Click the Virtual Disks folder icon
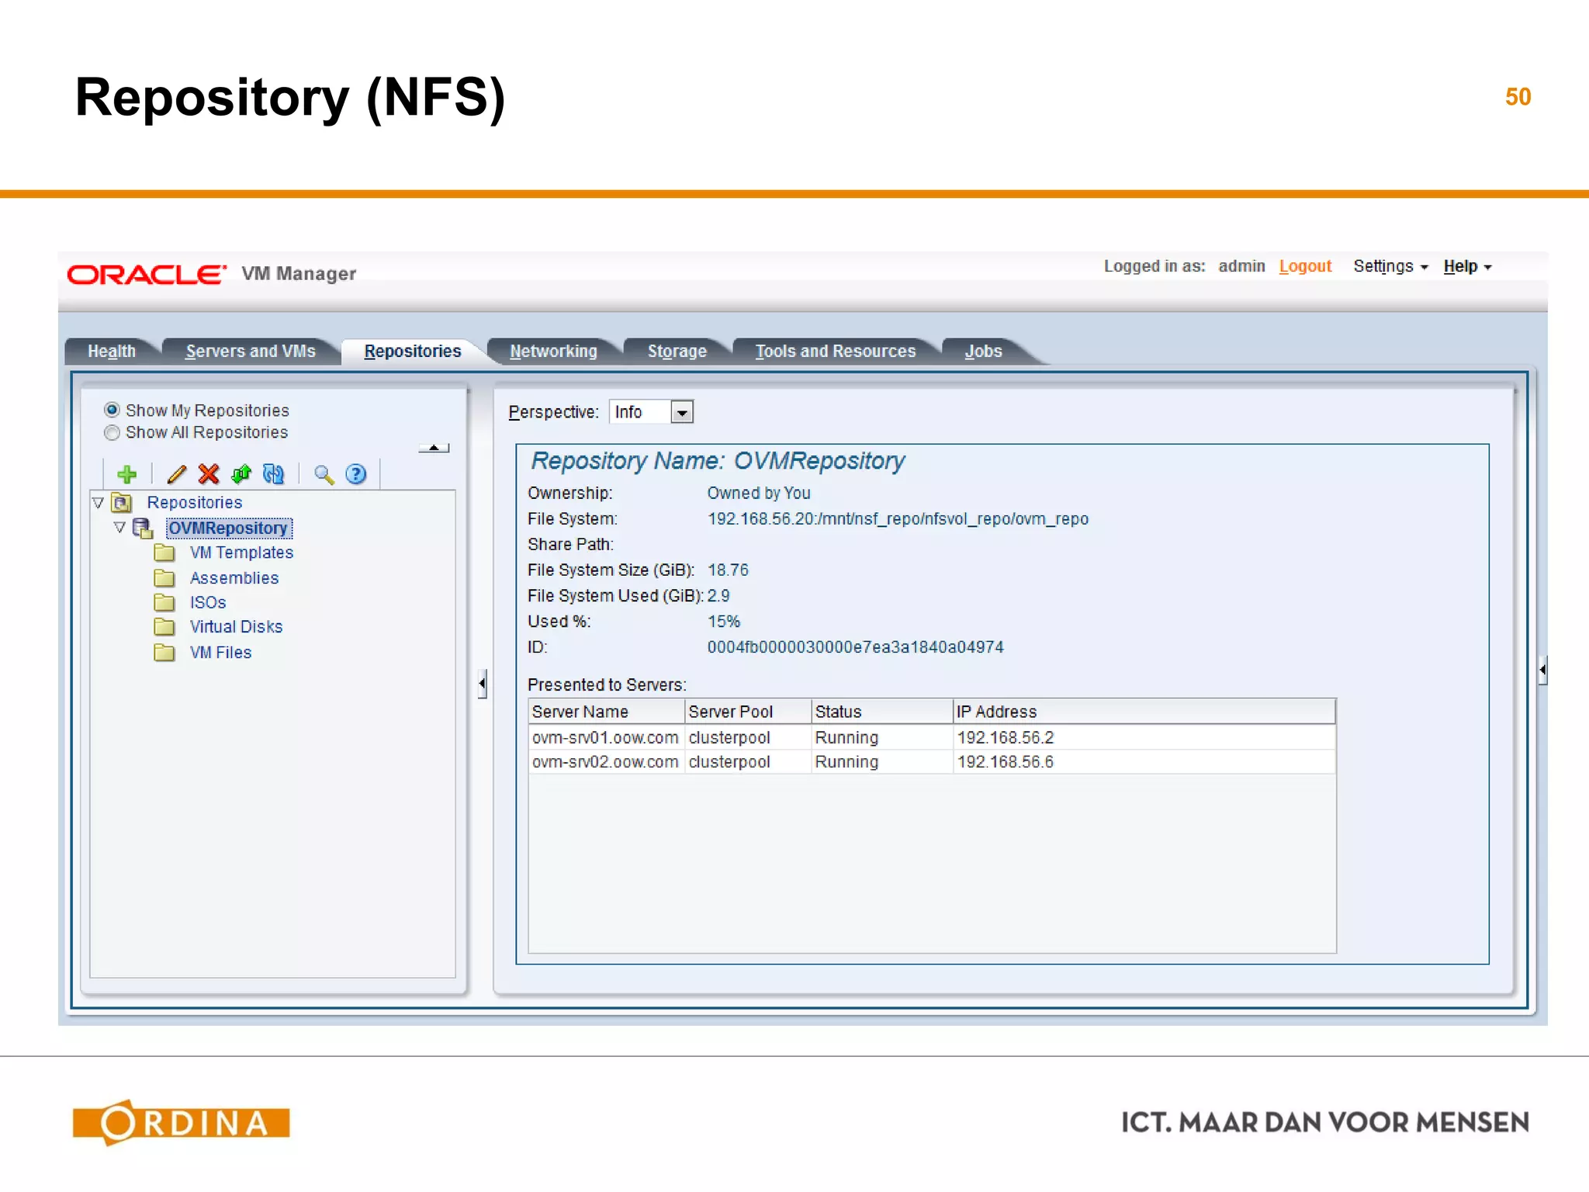This screenshot has width=1589, height=1192. tap(164, 626)
